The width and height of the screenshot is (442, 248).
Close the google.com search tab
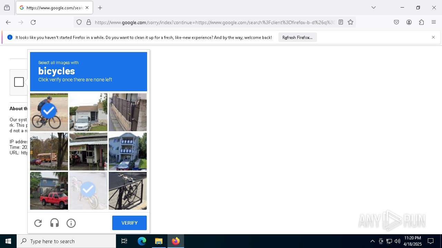tap(87, 8)
